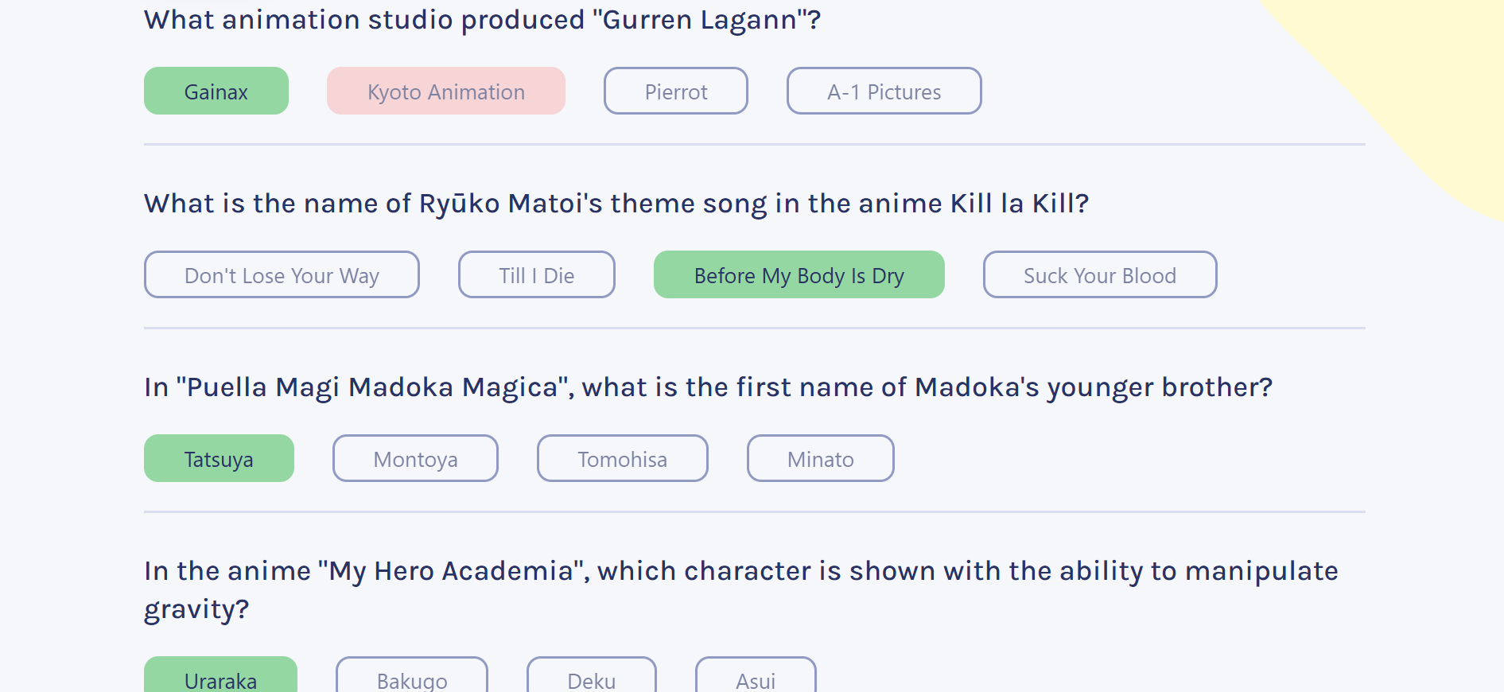Pick Before My Body Is Dry
This screenshot has width=1504, height=692.
click(x=799, y=275)
